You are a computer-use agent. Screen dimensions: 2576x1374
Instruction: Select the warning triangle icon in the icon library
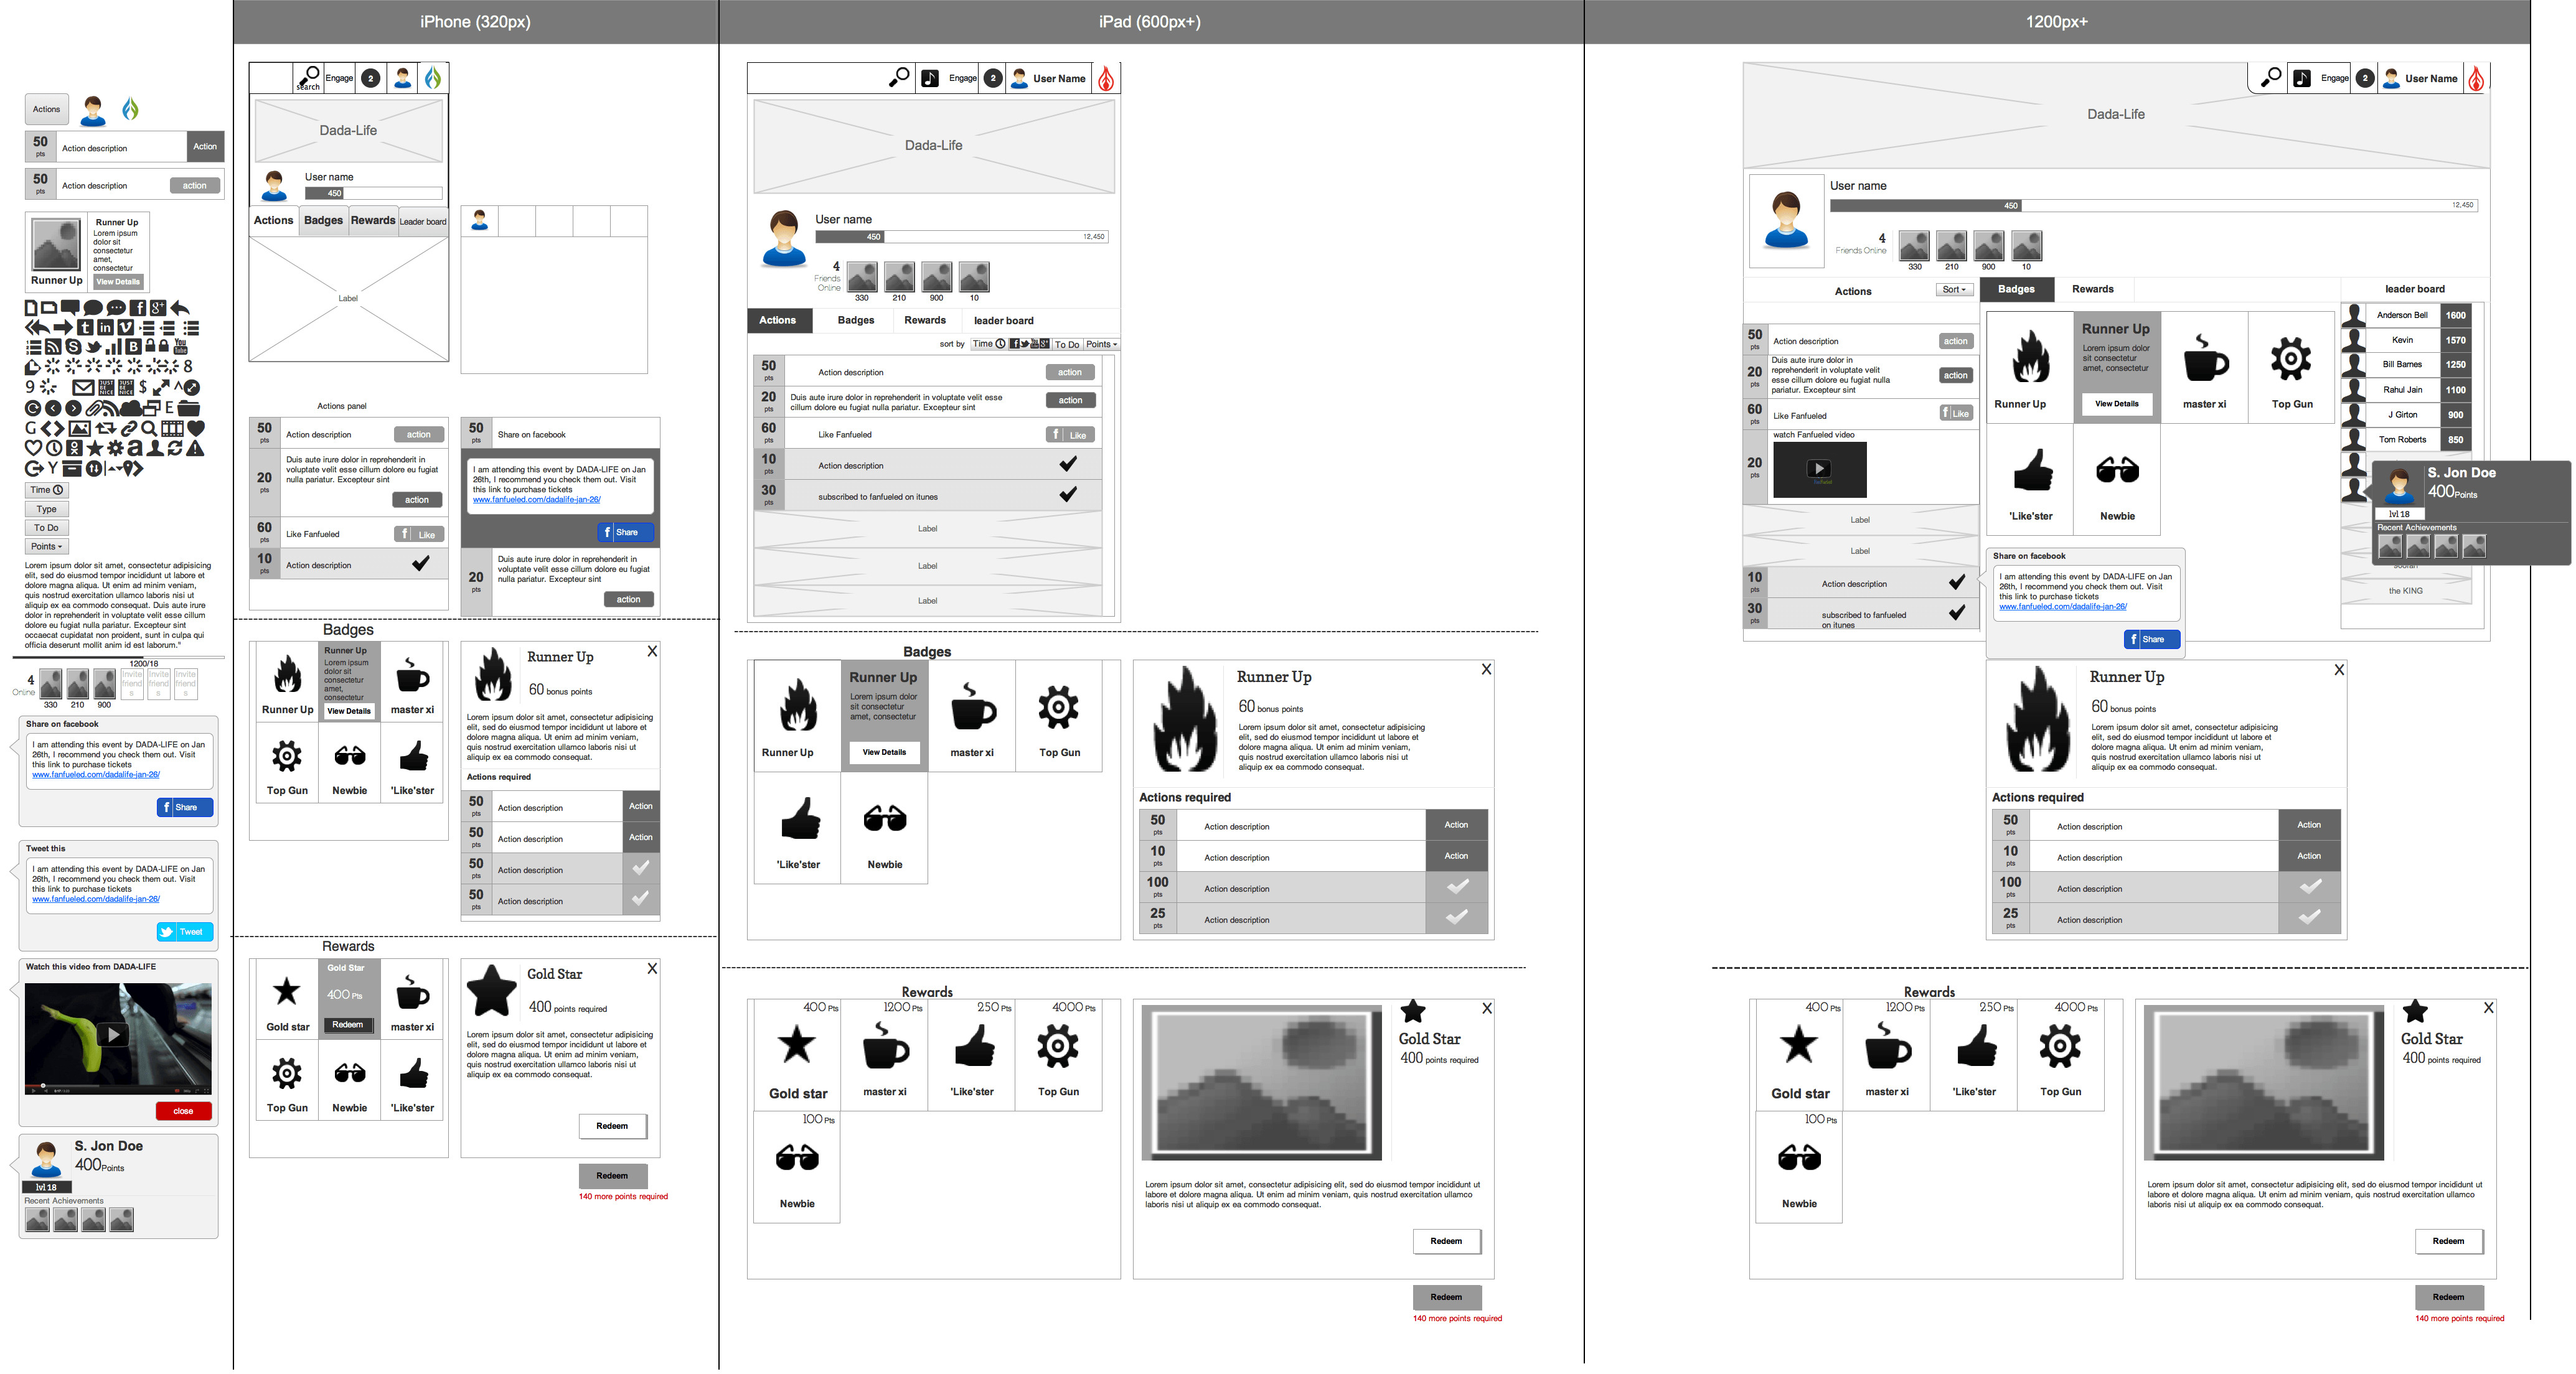pos(195,449)
